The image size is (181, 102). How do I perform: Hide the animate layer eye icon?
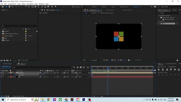click(x=1, y=73)
